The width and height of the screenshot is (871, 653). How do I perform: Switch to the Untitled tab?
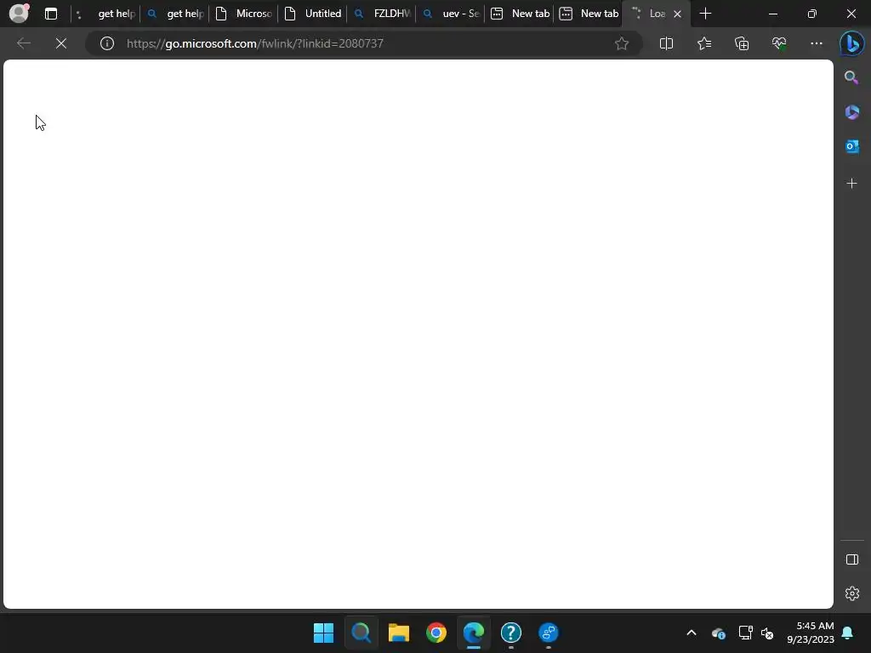313,14
